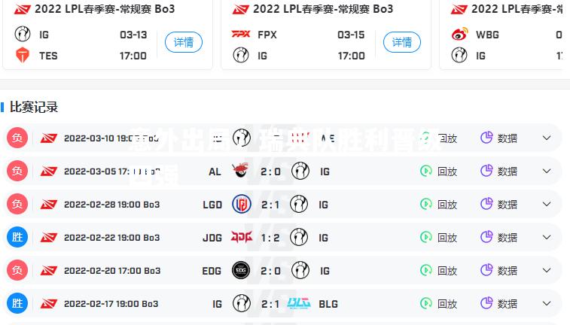The height and width of the screenshot is (325, 570).
Task: Expand the 2022-02-22 JDG vs IG row
Action: (x=547, y=237)
